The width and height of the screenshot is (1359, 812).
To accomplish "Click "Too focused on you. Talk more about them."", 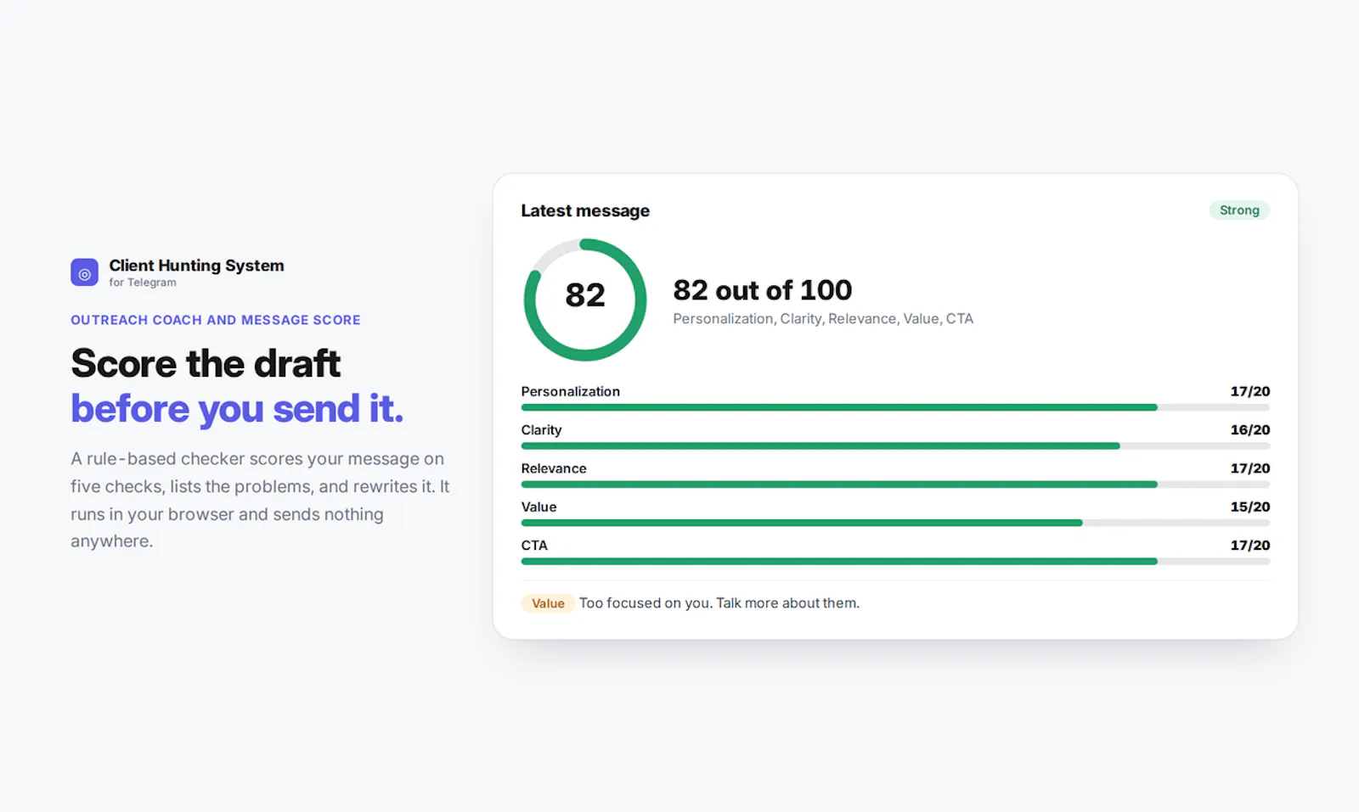I will [719, 603].
